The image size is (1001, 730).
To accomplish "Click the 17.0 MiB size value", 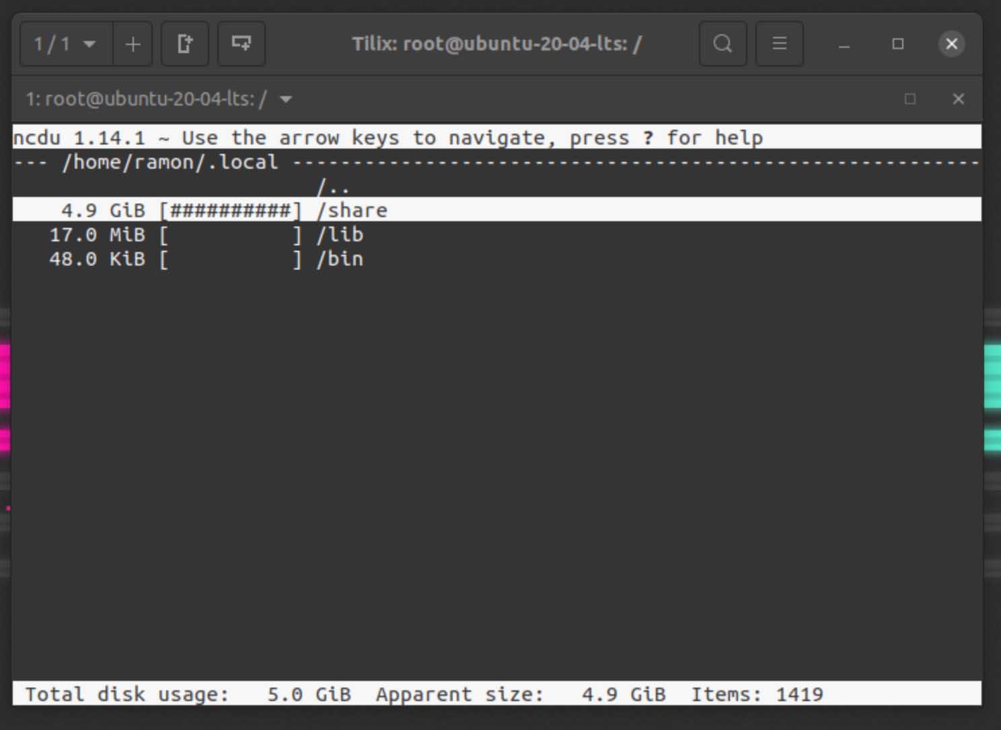I will [x=97, y=235].
